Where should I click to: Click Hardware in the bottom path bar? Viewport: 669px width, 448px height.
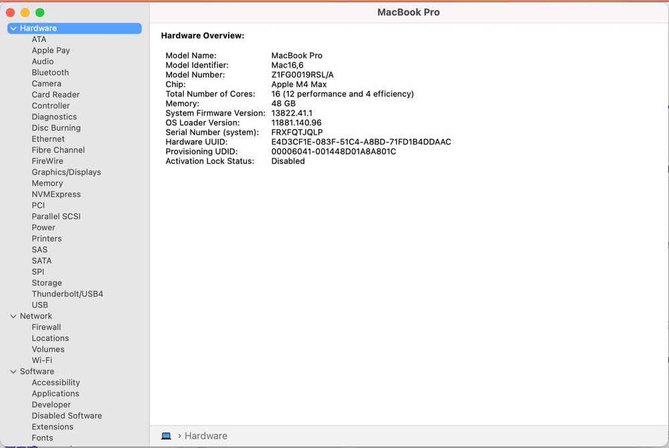[205, 436]
